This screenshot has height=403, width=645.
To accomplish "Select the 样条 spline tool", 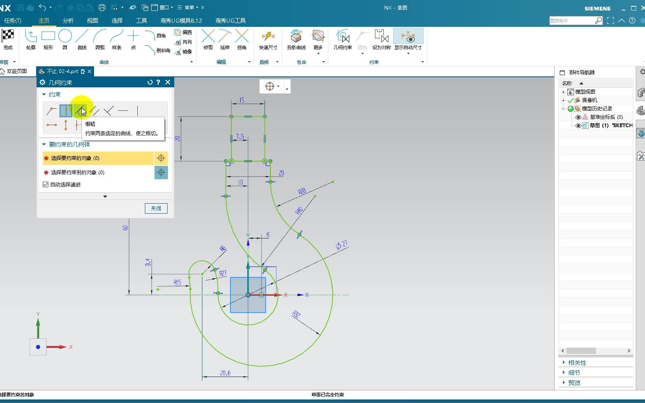I will (117, 39).
